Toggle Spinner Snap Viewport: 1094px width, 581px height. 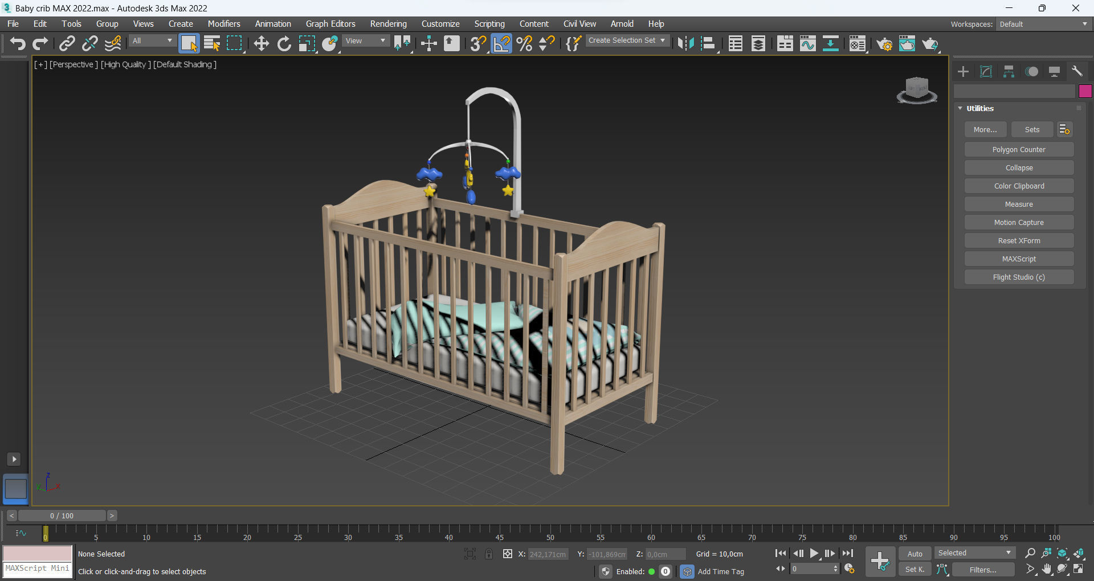(x=547, y=44)
